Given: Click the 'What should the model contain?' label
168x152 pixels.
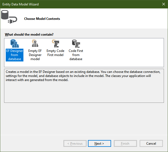Looking at the screenshot, I should (x=29, y=35).
